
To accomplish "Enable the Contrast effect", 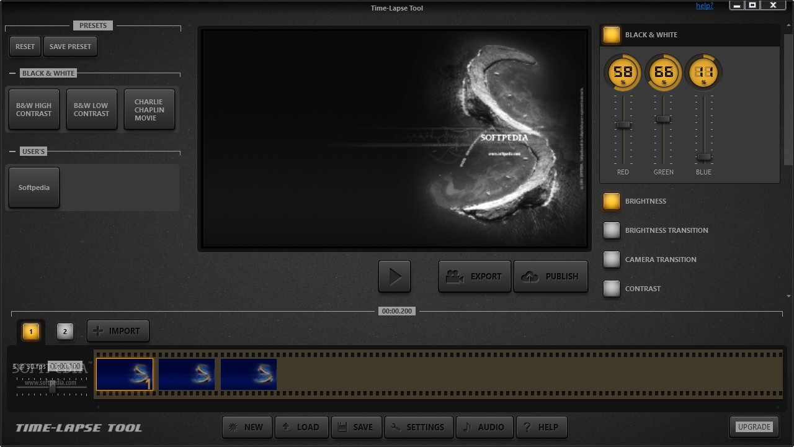I will point(611,289).
